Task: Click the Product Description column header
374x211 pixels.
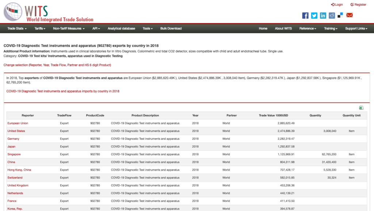Action: [145, 116]
